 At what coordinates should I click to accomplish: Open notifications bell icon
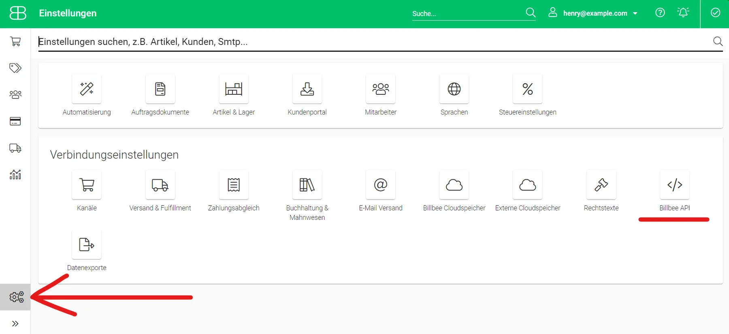tap(683, 13)
